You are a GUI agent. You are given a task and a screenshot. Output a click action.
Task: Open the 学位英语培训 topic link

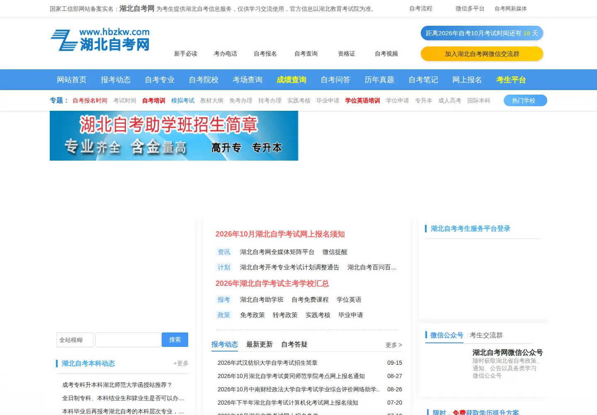[363, 100]
